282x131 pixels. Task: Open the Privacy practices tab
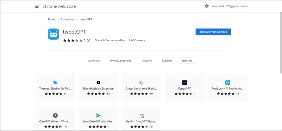tap(121, 61)
